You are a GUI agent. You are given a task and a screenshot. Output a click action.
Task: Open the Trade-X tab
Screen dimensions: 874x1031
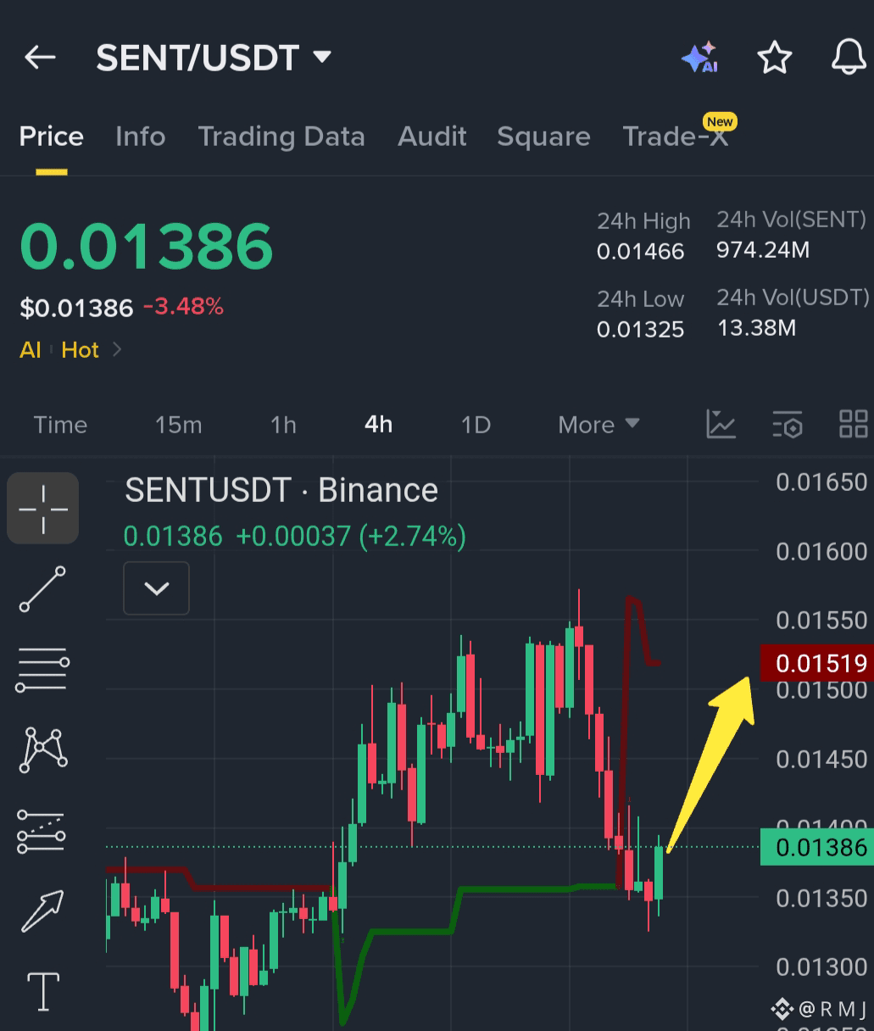coord(676,137)
